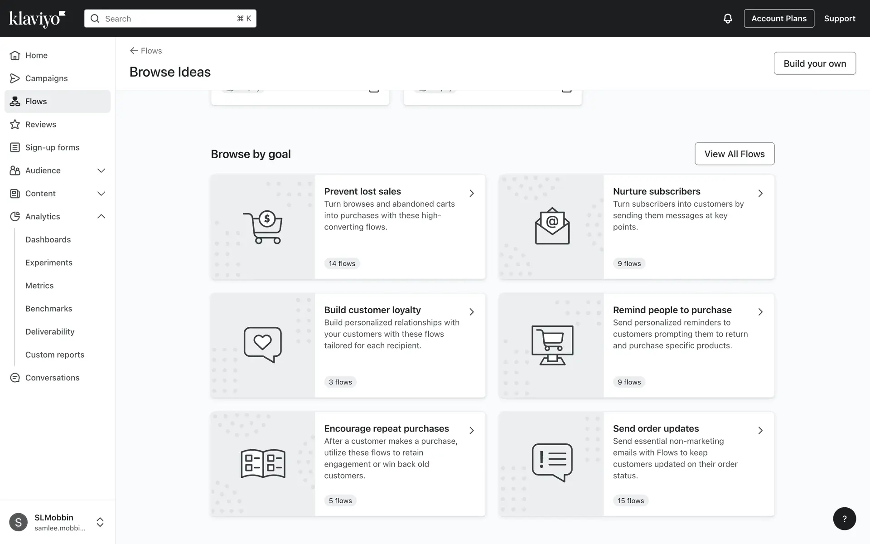Open the Account Plans button
The height and width of the screenshot is (544, 870).
point(778,19)
